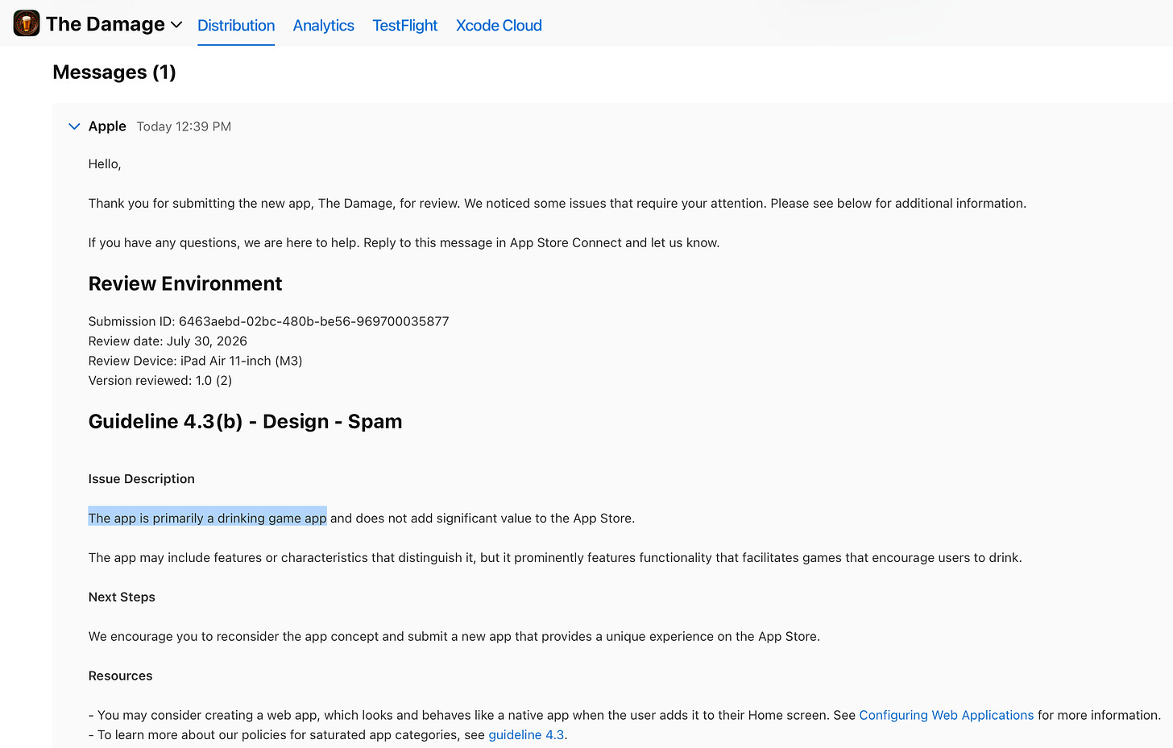Click the Today 12:39 PM timestamp
Image resolution: width=1173 pixels, height=748 pixels.
click(x=184, y=126)
